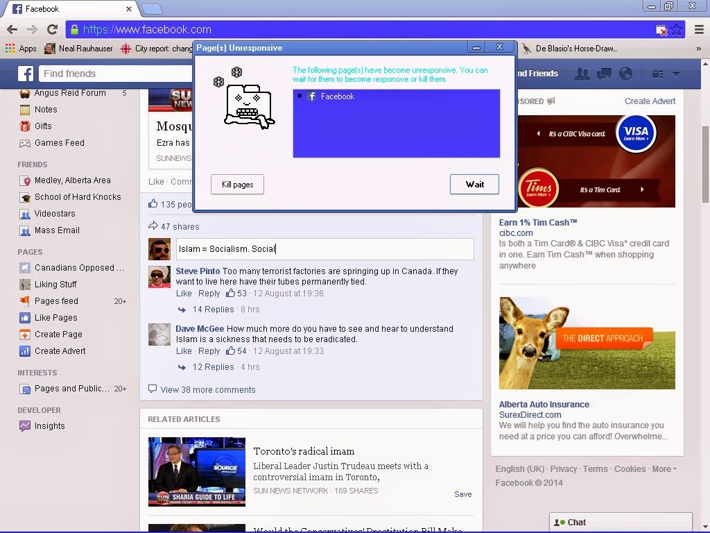Open the Alberta Auto Insurance advert
This screenshot has height=533, width=710.
point(544,405)
